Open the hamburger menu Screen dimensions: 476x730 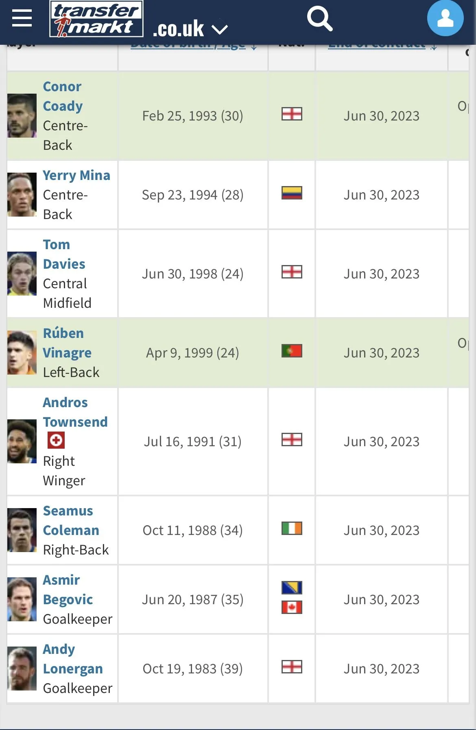pos(22,18)
